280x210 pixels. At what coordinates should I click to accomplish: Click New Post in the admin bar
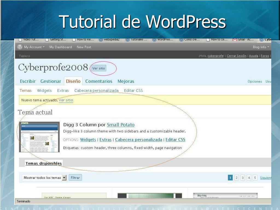[84, 47]
